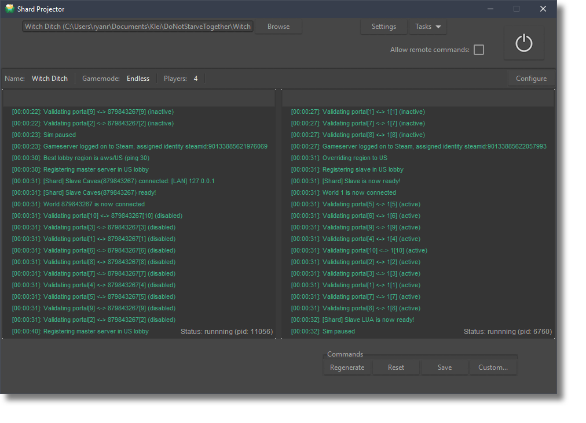
Task: Open the Custom... command dialog
Action: point(493,368)
